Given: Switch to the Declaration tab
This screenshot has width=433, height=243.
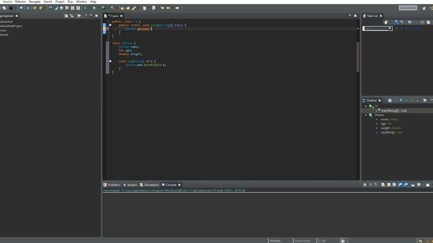Looking at the screenshot, I should 150,185.
